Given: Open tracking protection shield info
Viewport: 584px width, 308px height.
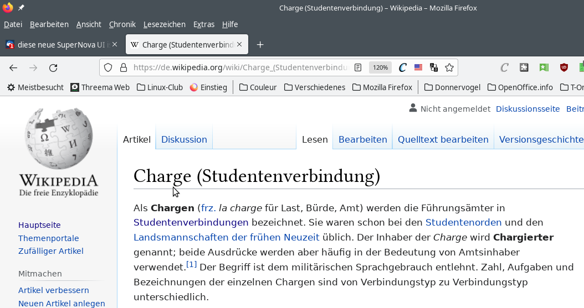Looking at the screenshot, I should 109,67.
